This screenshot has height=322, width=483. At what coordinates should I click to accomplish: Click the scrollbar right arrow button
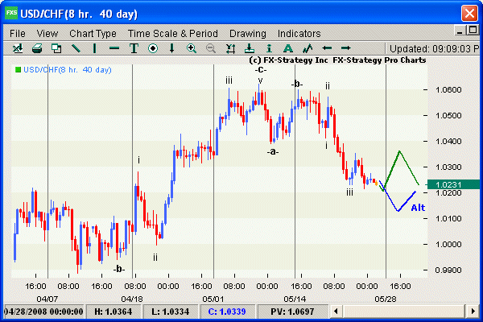[473, 311]
